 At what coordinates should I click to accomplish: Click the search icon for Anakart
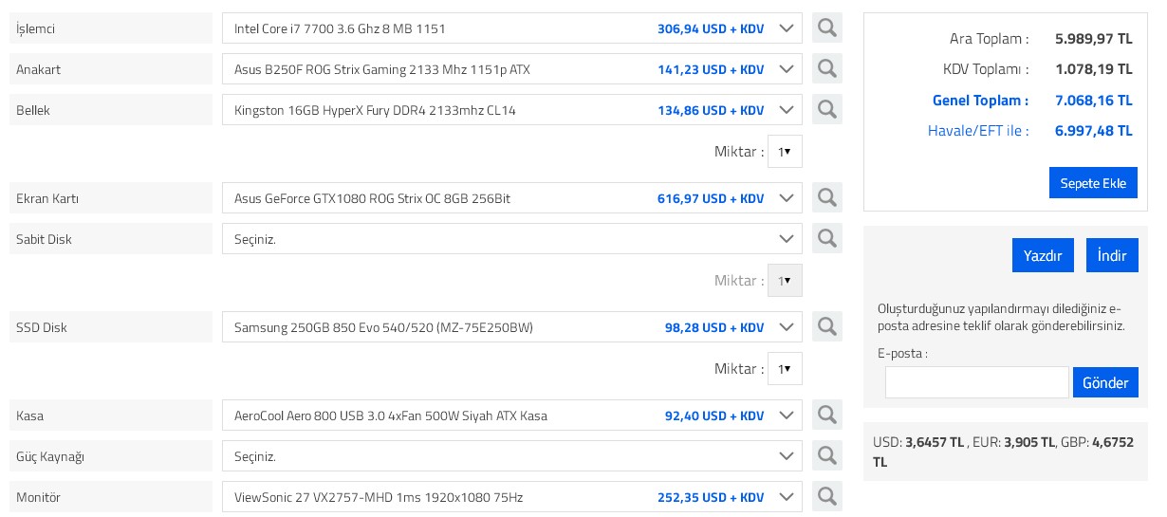[826, 69]
